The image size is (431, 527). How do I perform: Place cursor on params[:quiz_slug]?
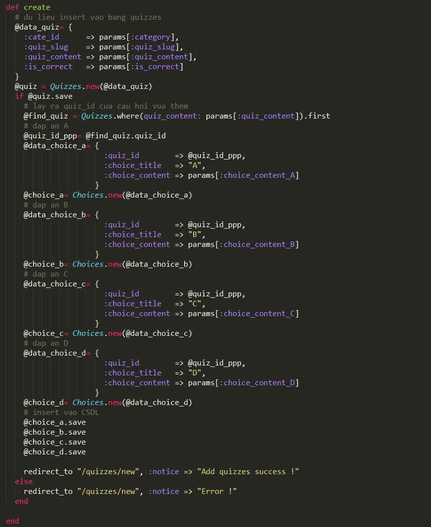pyautogui.click(x=141, y=47)
